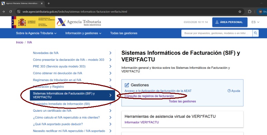Open the ES language dropdown
The image size is (267, 135).
[255, 22]
